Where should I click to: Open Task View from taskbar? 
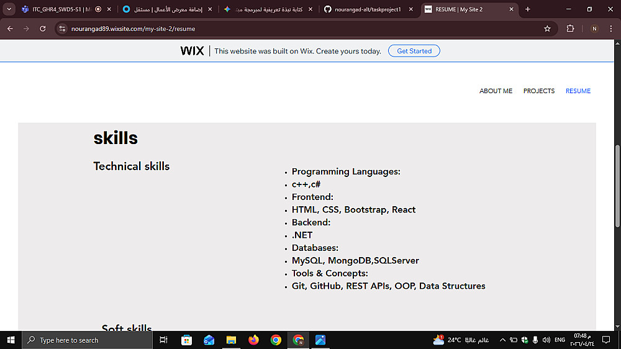pos(163,340)
